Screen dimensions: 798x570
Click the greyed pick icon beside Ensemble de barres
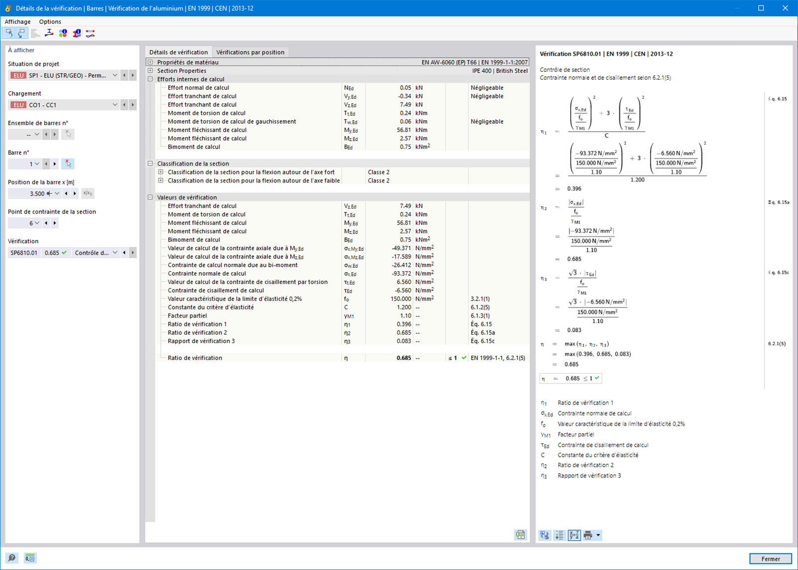coord(68,134)
